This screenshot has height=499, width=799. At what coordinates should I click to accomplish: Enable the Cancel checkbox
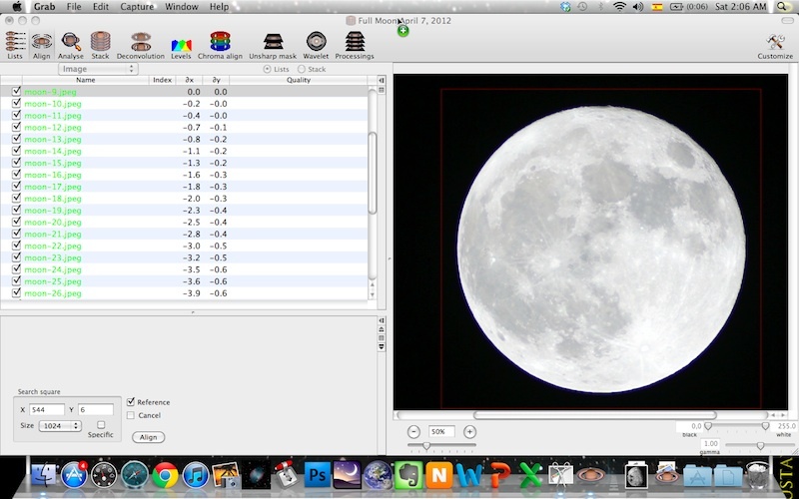131,415
